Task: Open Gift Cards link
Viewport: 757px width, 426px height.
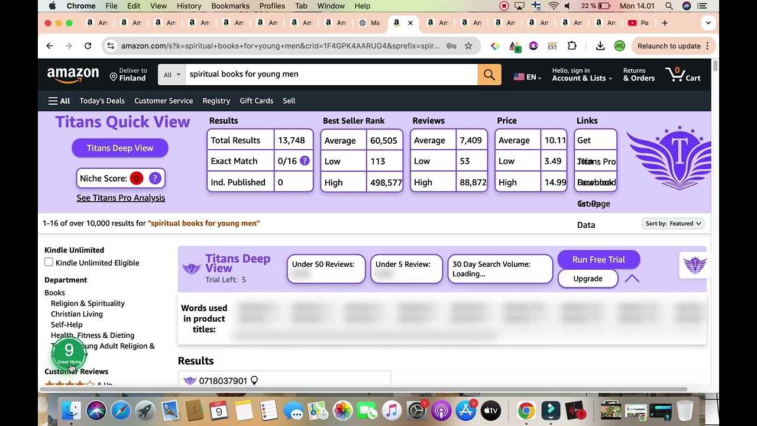Action: pyautogui.click(x=256, y=101)
